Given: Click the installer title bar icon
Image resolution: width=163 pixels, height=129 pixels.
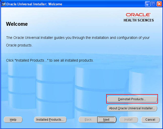Looking at the screenshot, I should coord(4,4).
